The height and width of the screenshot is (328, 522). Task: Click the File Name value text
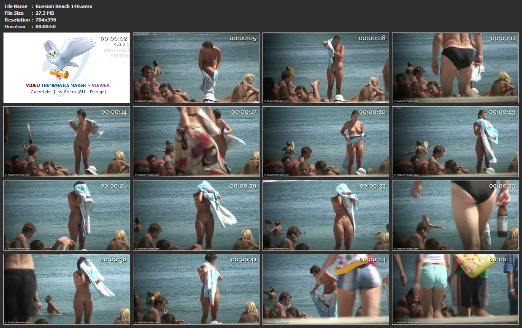[x=64, y=6]
